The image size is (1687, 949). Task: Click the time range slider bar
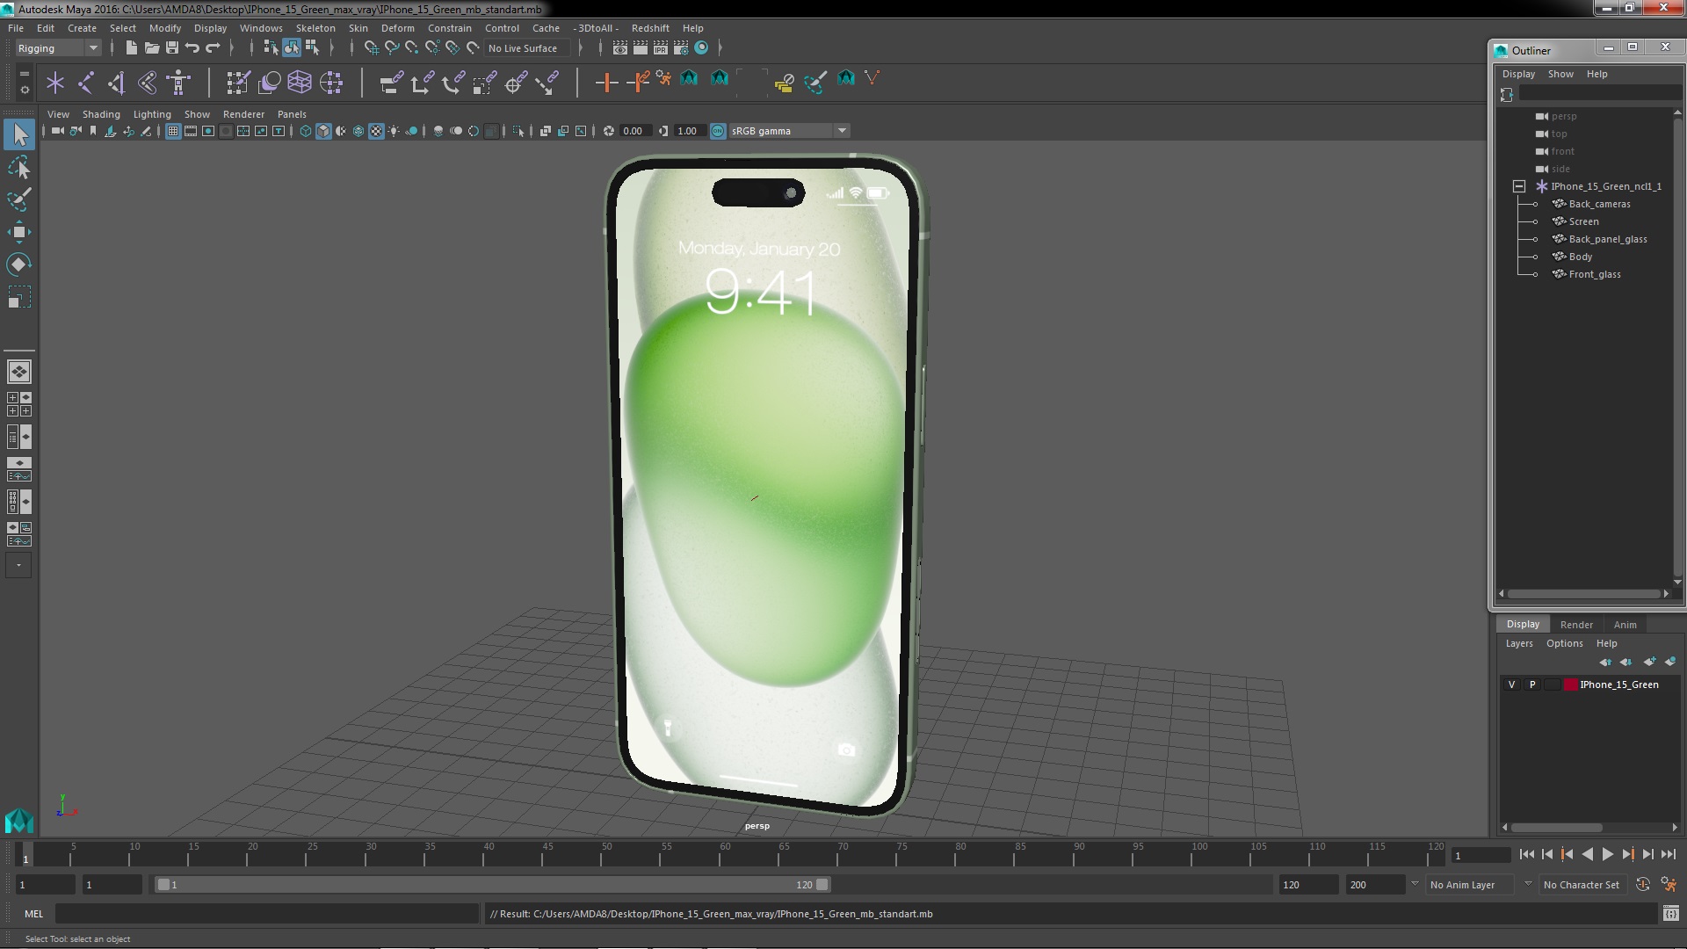point(492,885)
